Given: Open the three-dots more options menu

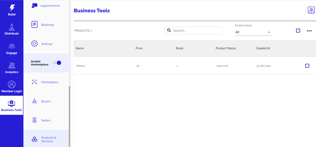Looking at the screenshot, I should 309,31.
